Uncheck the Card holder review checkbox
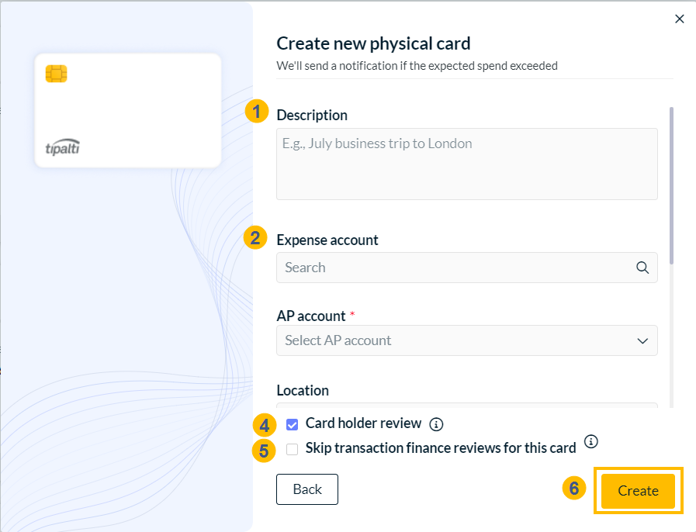This screenshot has width=696, height=532. click(x=292, y=425)
